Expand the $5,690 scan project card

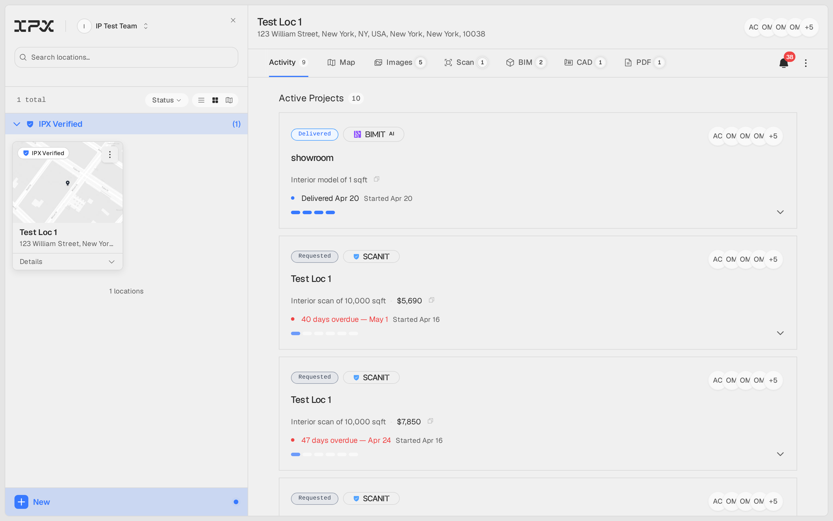pos(780,333)
